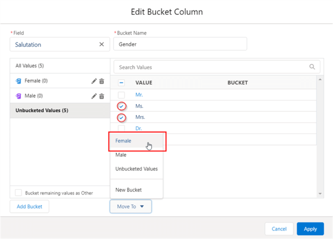Screen dimensions: 333x239
Task: Check the Mr. value checkbox
Action: [x=121, y=95]
